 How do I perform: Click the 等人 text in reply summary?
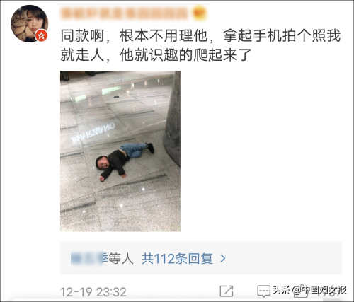121,259
